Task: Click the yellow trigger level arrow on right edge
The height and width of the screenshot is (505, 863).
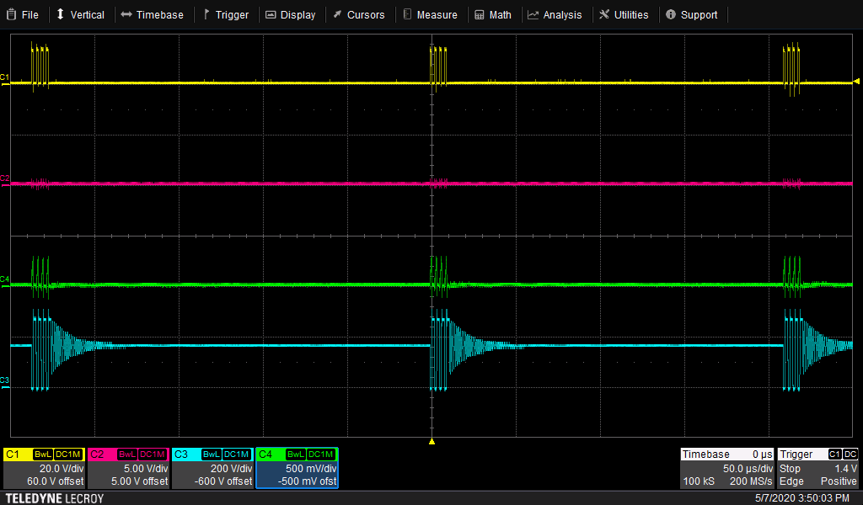Action: [856, 81]
